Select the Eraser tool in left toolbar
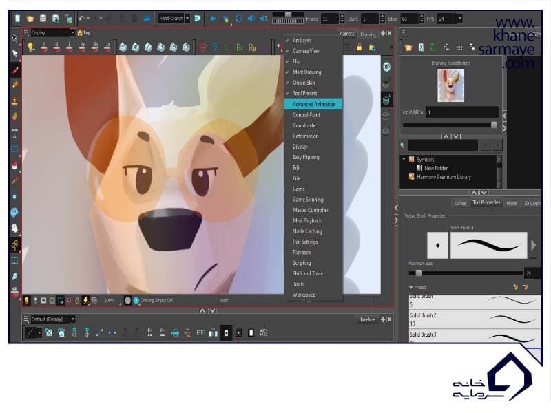 click(14, 116)
